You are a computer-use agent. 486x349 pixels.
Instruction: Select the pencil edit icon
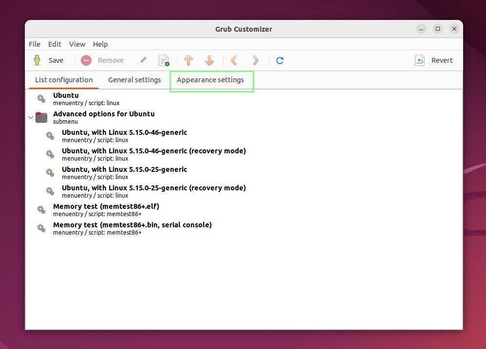click(143, 60)
